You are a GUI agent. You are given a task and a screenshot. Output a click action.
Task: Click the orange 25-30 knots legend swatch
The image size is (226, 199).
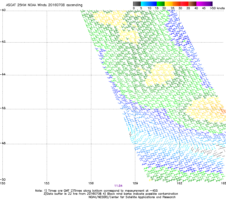click(177, 4)
